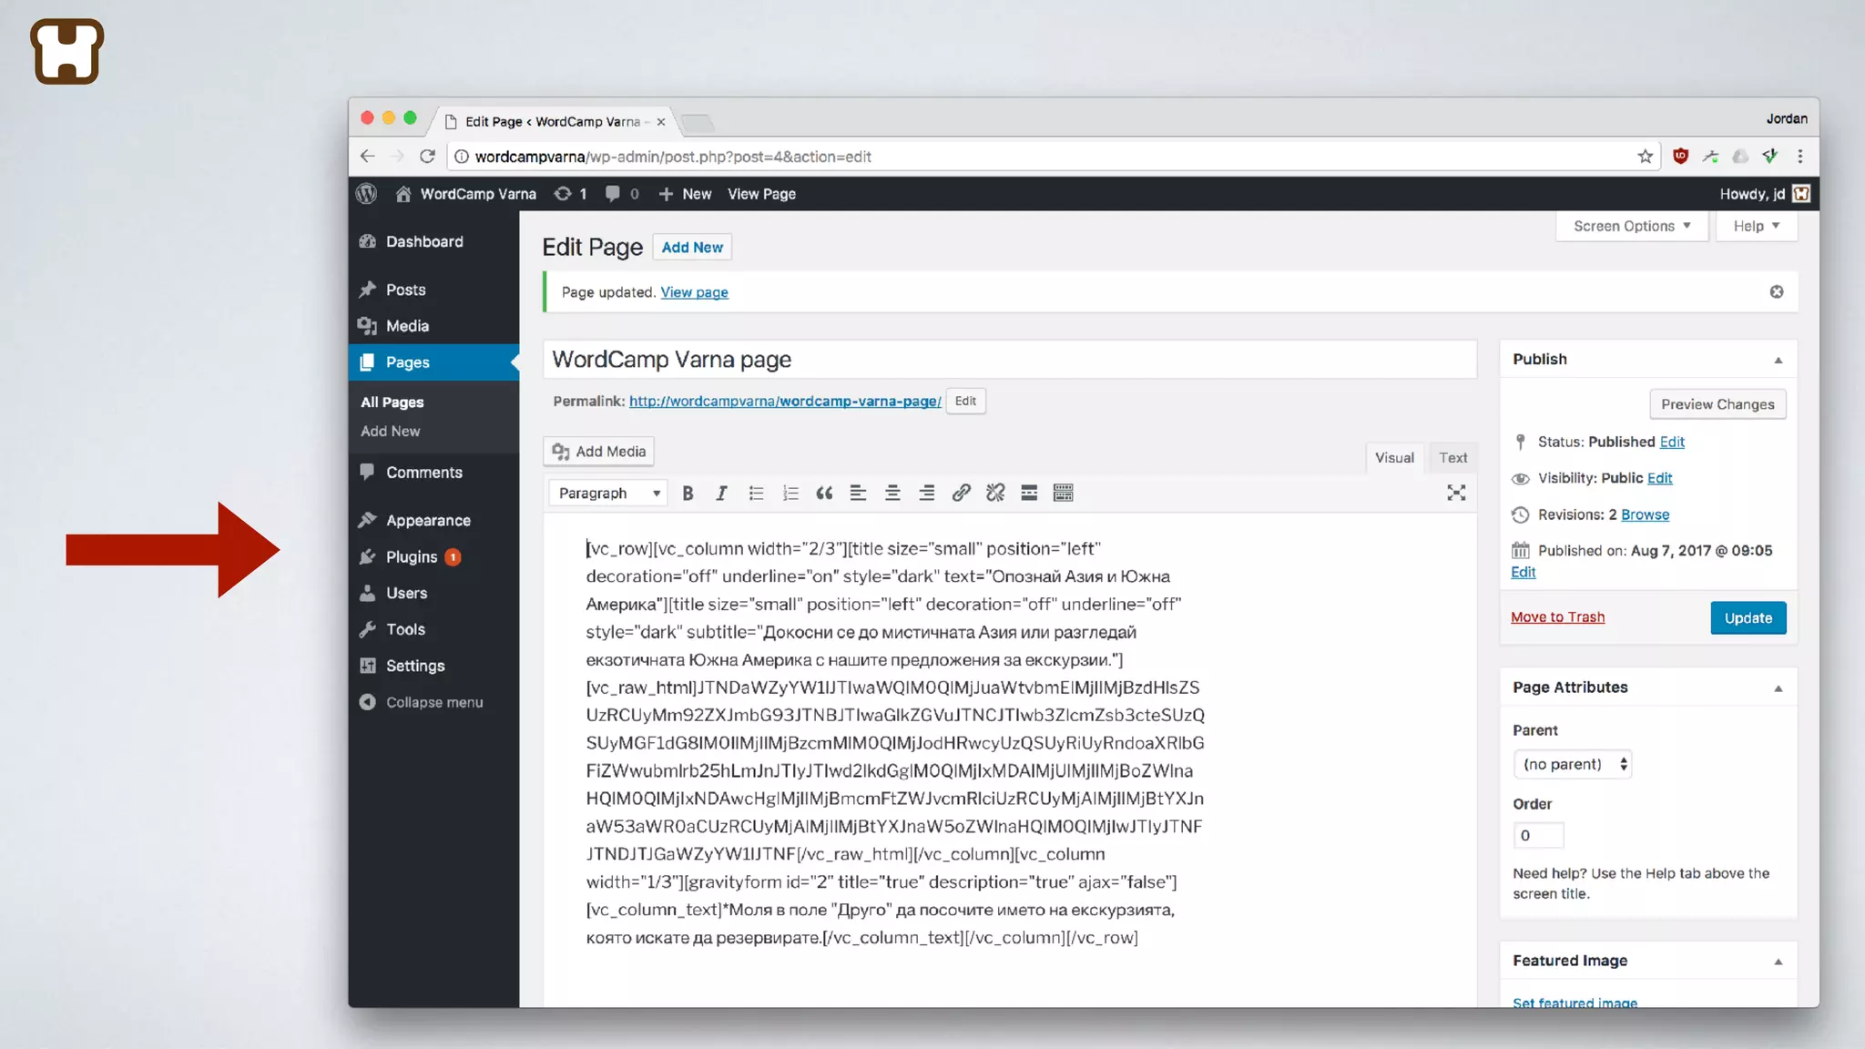This screenshot has height=1049, width=1865.
Task: Toggle the editor toolbar kitchen sink
Action: click(x=1063, y=493)
